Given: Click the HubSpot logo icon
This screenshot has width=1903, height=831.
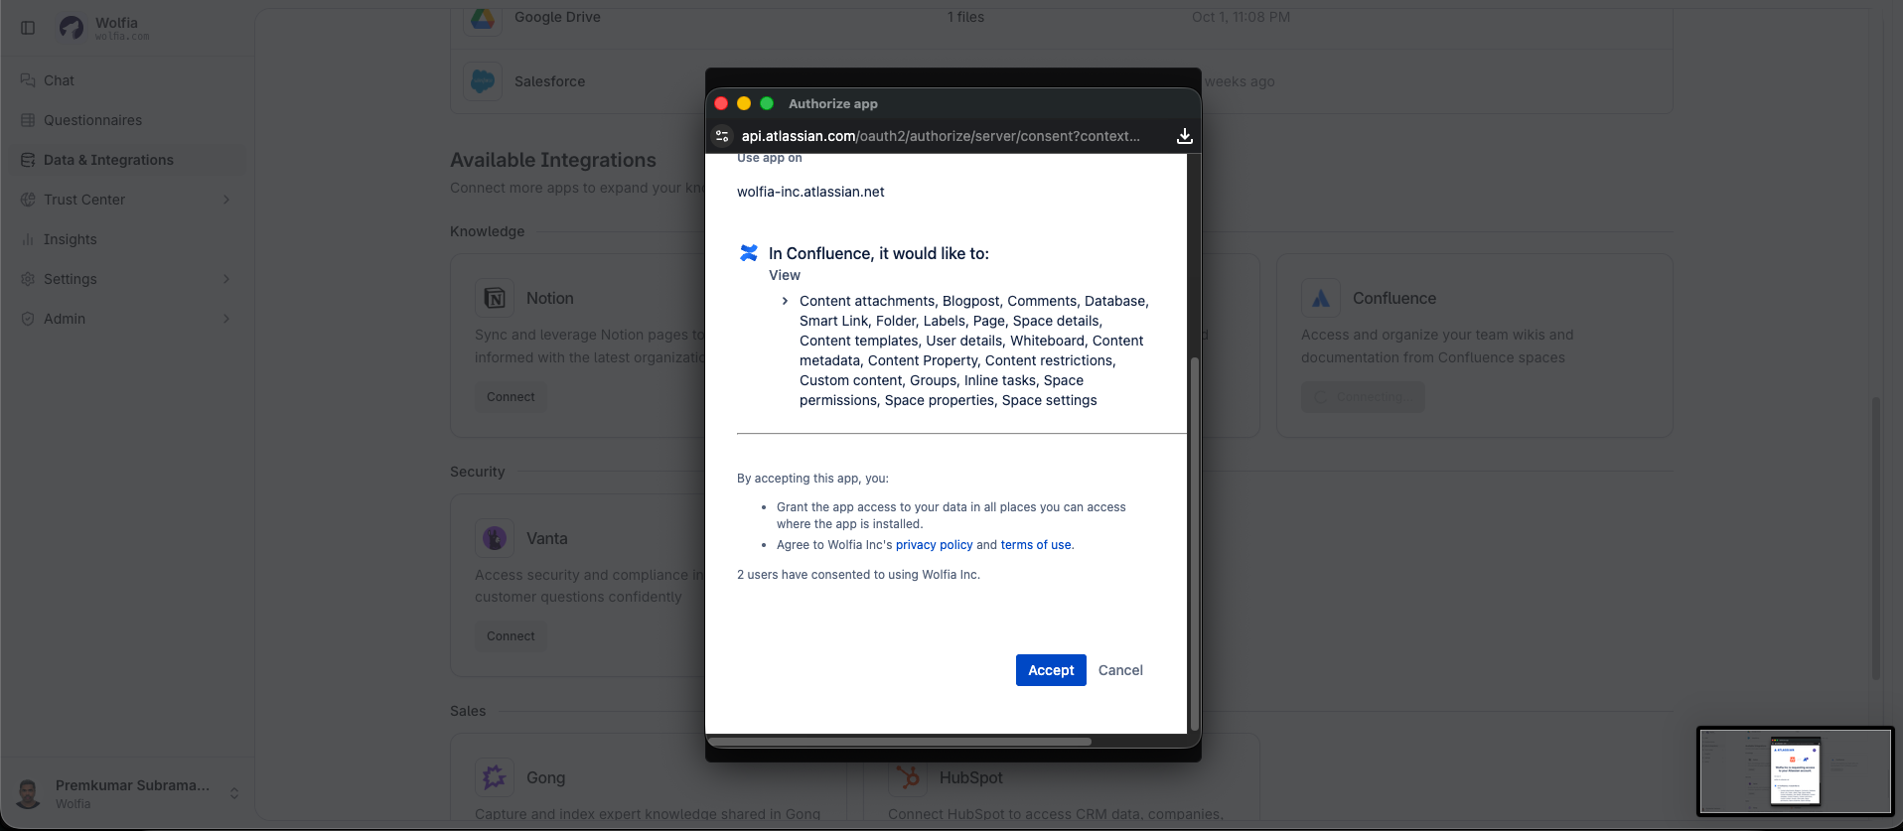Looking at the screenshot, I should point(908,777).
